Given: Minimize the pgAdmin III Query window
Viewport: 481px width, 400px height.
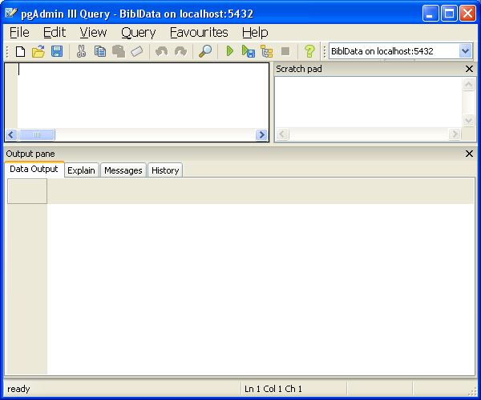Looking at the screenshot, I should (430, 14).
